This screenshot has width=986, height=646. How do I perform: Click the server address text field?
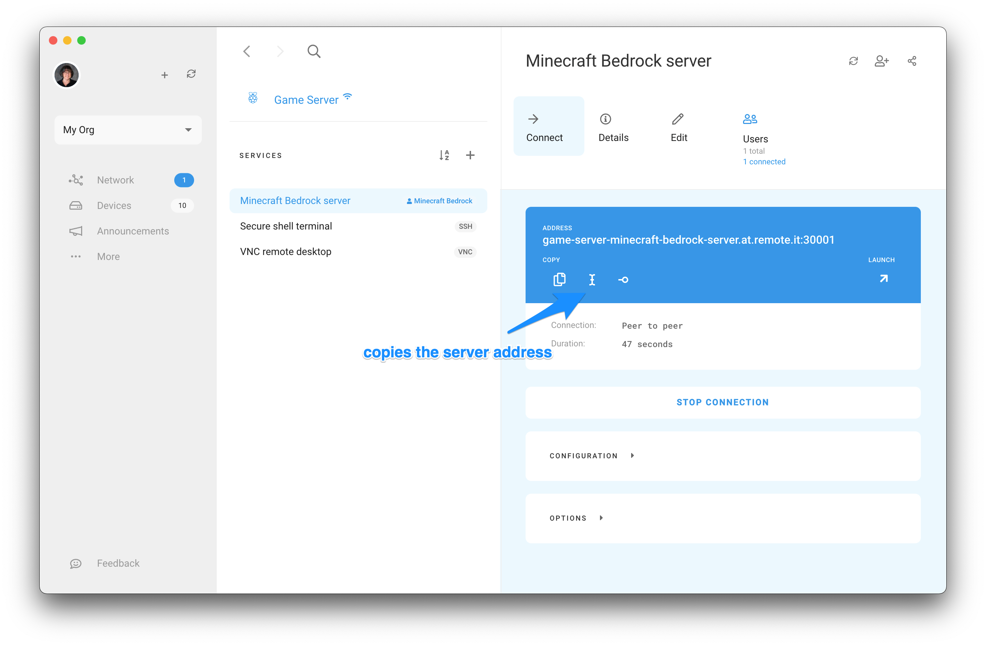tap(688, 239)
